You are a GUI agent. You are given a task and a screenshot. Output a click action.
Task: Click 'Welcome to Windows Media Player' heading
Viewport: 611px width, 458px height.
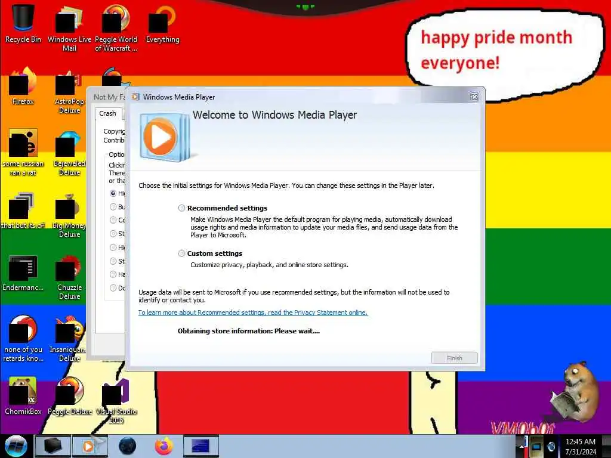click(x=274, y=115)
